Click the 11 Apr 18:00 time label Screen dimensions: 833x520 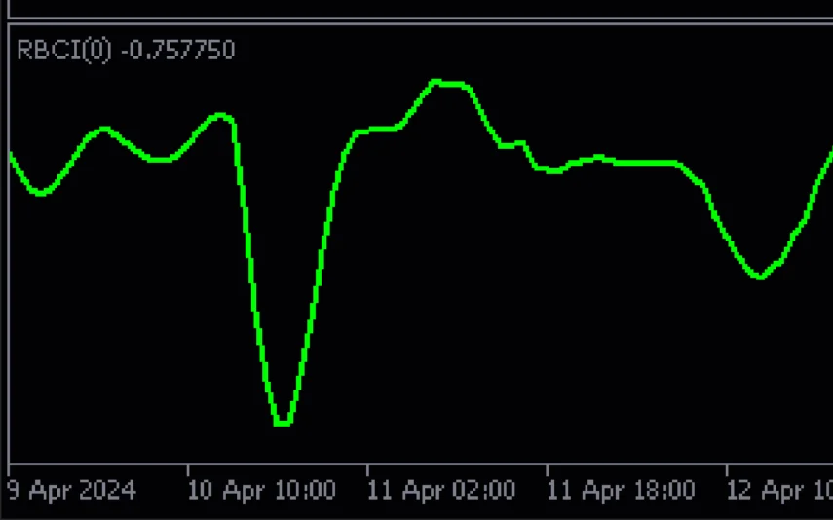[x=620, y=489]
